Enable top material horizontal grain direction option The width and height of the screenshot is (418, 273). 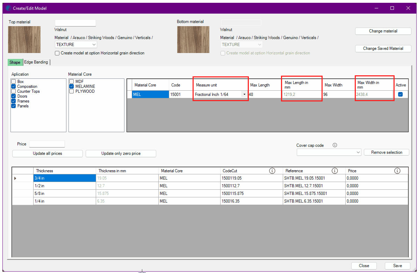[57, 53]
